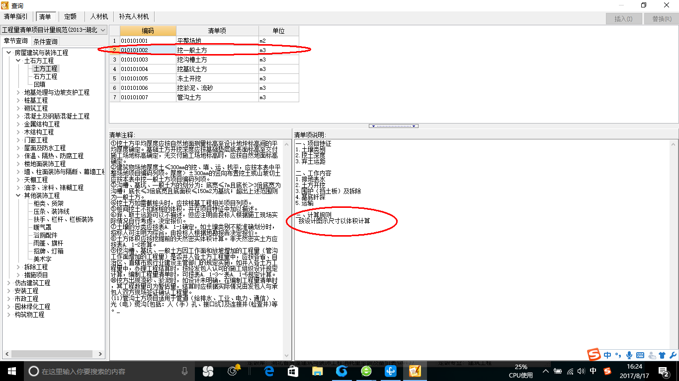Click the 查询 window title icon
Screen dimensions: 679x381
click(5, 5)
